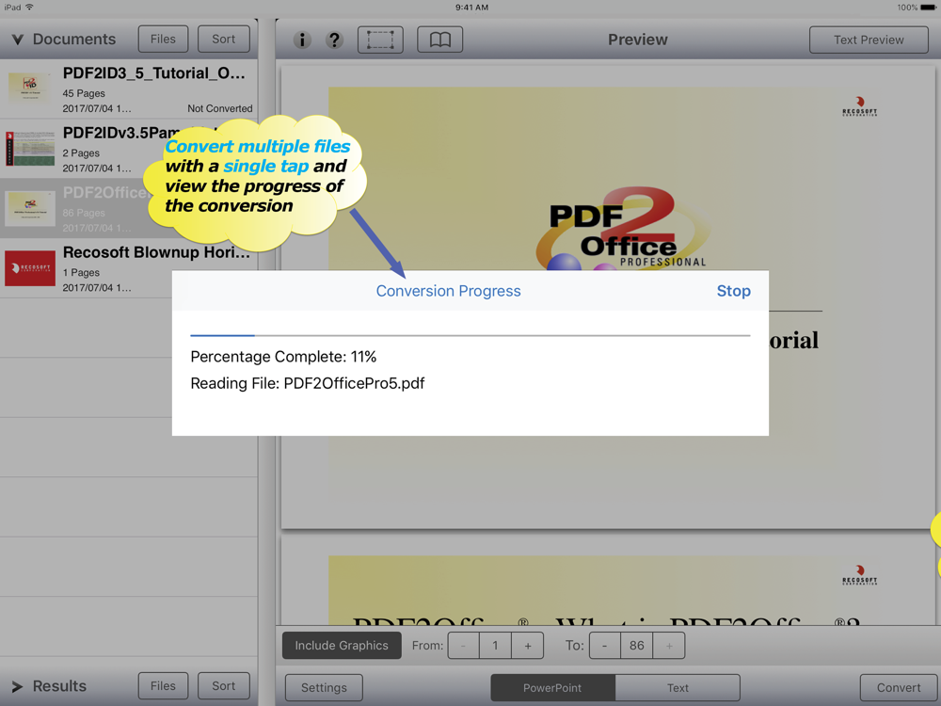Click the Conversion Progress title
This screenshot has width=941, height=706.
(448, 291)
